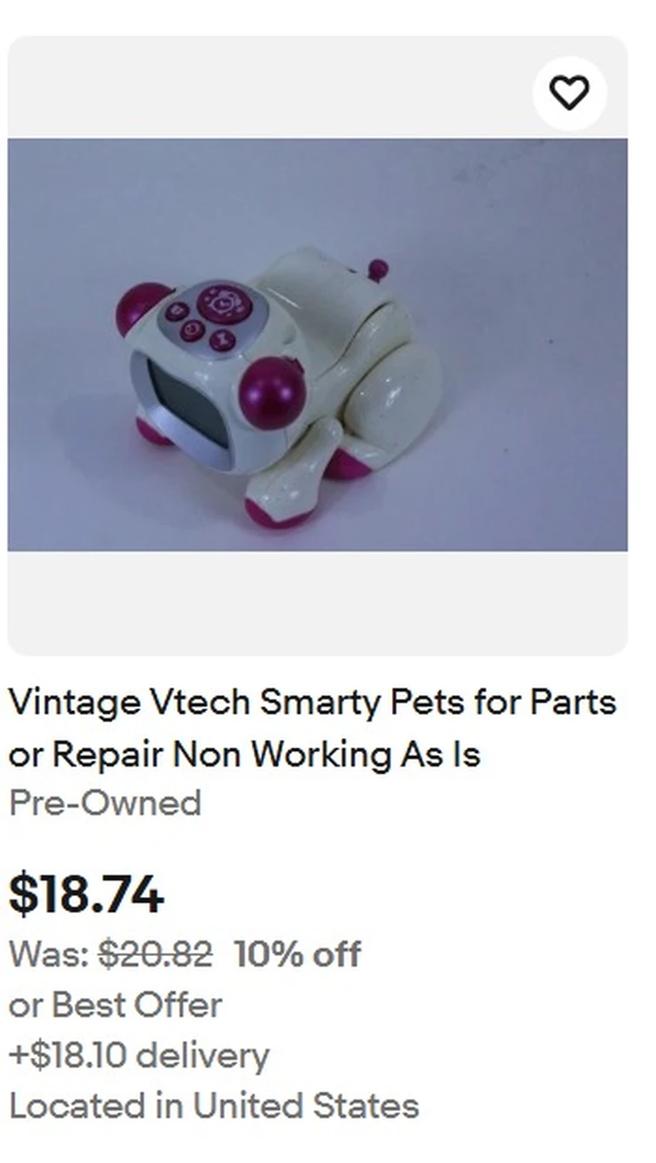This screenshot has height=1163, width=656.
Task: Click the toy's white rear leg
Action: coord(397,390)
